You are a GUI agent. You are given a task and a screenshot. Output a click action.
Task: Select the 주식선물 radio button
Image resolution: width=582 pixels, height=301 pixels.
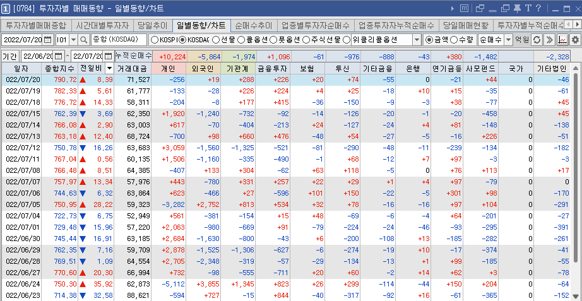305,40
